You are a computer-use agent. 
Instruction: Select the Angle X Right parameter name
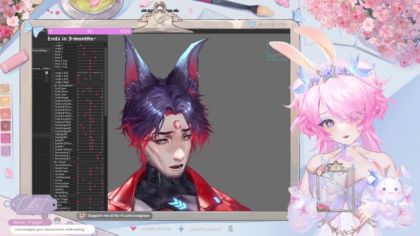click(x=62, y=82)
